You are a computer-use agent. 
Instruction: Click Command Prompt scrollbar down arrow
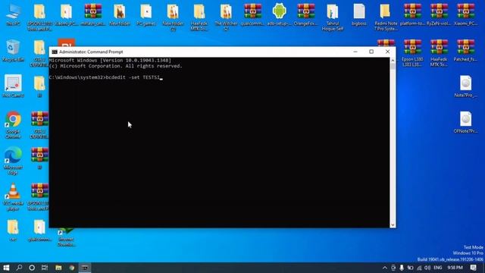[x=393, y=225]
